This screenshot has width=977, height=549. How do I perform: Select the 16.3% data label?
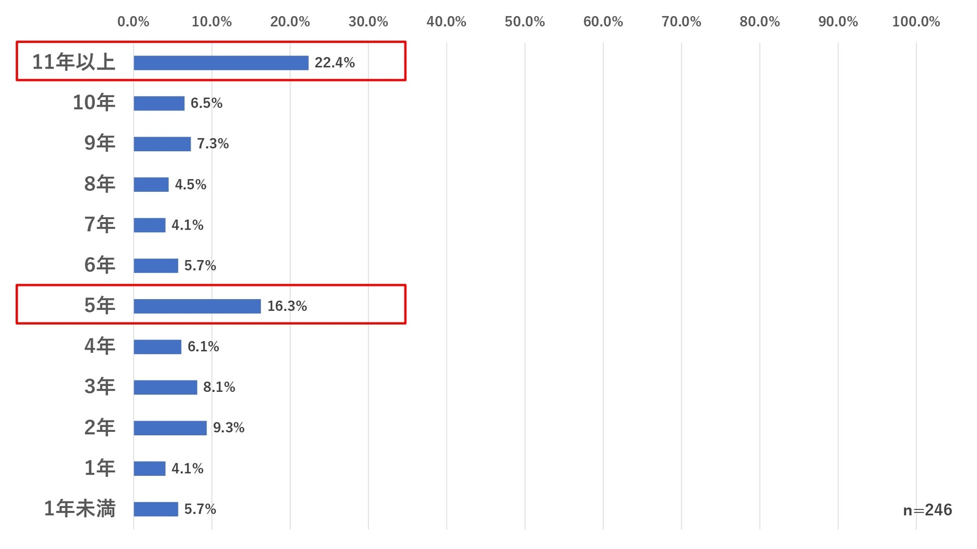click(x=287, y=306)
